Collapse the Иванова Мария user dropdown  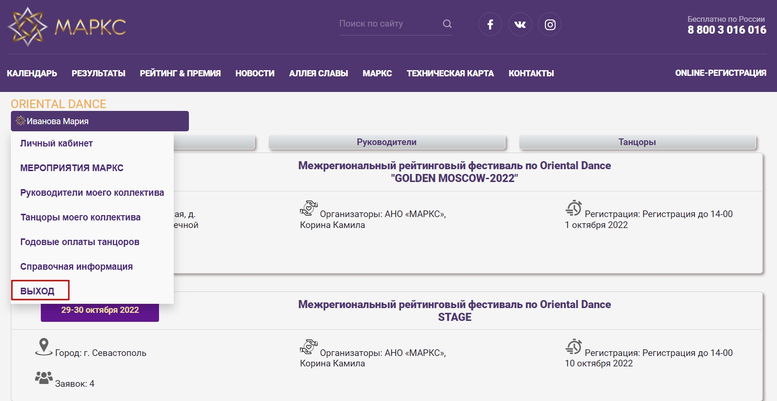[x=100, y=121]
